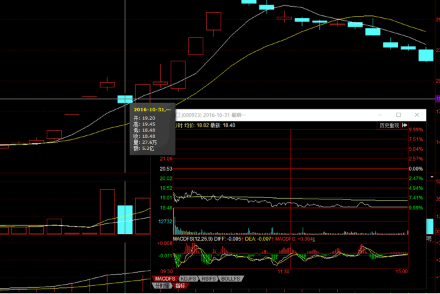Click the green 19.01 price axis label
Screen dimensions: 440x294
click(166, 198)
